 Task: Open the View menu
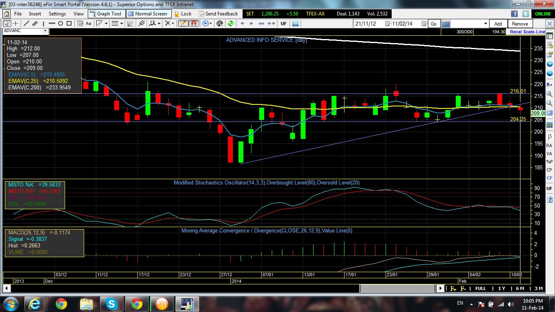click(x=78, y=13)
